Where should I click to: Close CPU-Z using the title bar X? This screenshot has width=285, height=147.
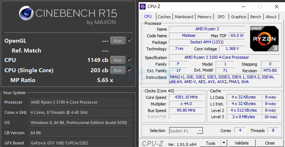277,6
